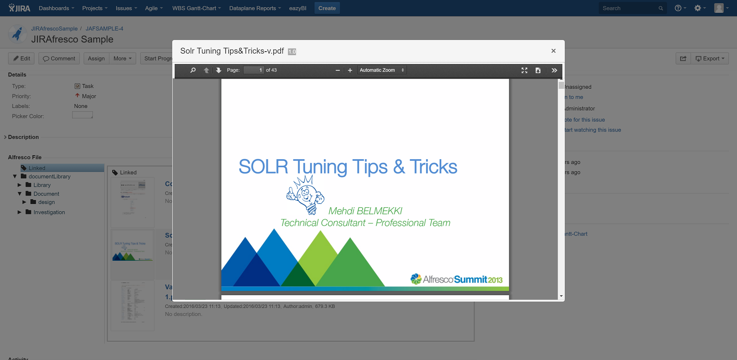Screen dimensions: 737x360
Task: Click the design folder icon
Action: click(x=33, y=202)
